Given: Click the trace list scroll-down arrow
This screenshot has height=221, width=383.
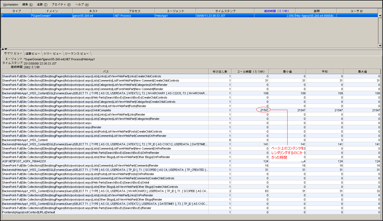Looking at the screenshot, I should coord(380,46).
